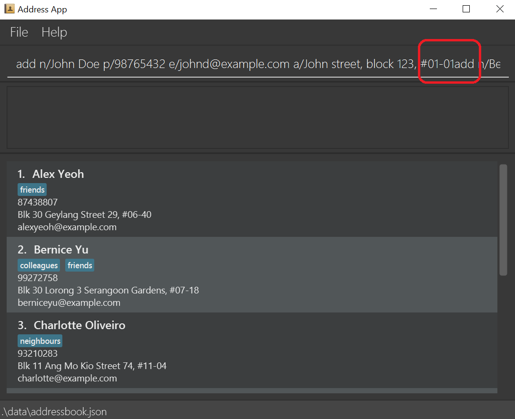Click address Blk 30 Lorong 3 Serangoon Gardens
The image size is (515, 419).
tap(108, 291)
